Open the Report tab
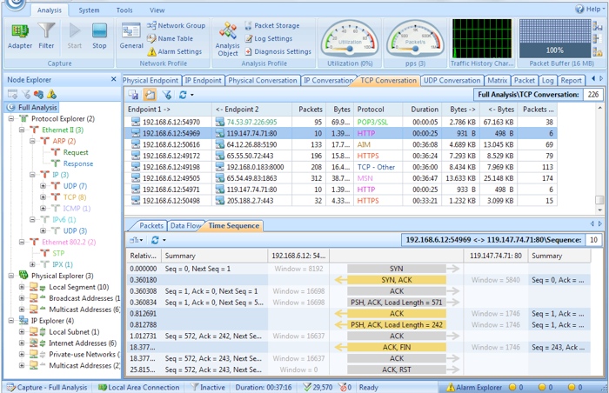This screenshot has width=609, height=393. pos(571,80)
